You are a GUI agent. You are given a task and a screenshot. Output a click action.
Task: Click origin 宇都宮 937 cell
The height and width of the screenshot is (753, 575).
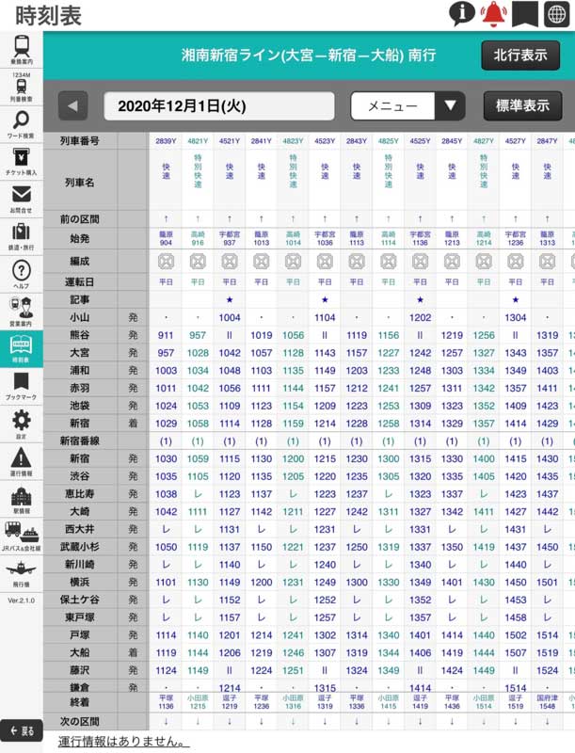(230, 238)
